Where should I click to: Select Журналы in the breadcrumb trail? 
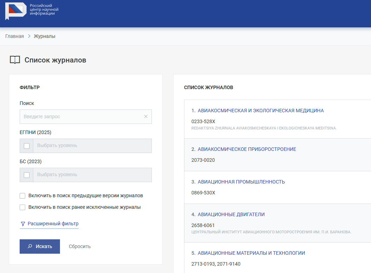point(45,36)
